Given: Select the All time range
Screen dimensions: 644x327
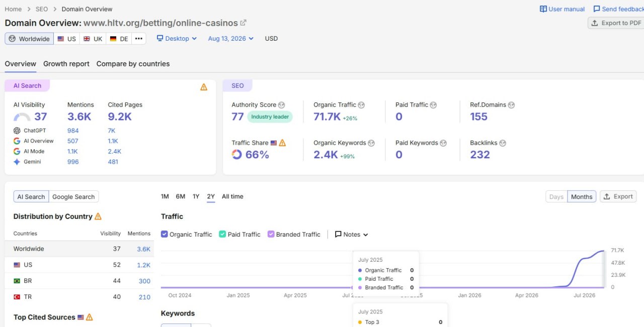Looking at the screenshot, I should pos(232,196).
